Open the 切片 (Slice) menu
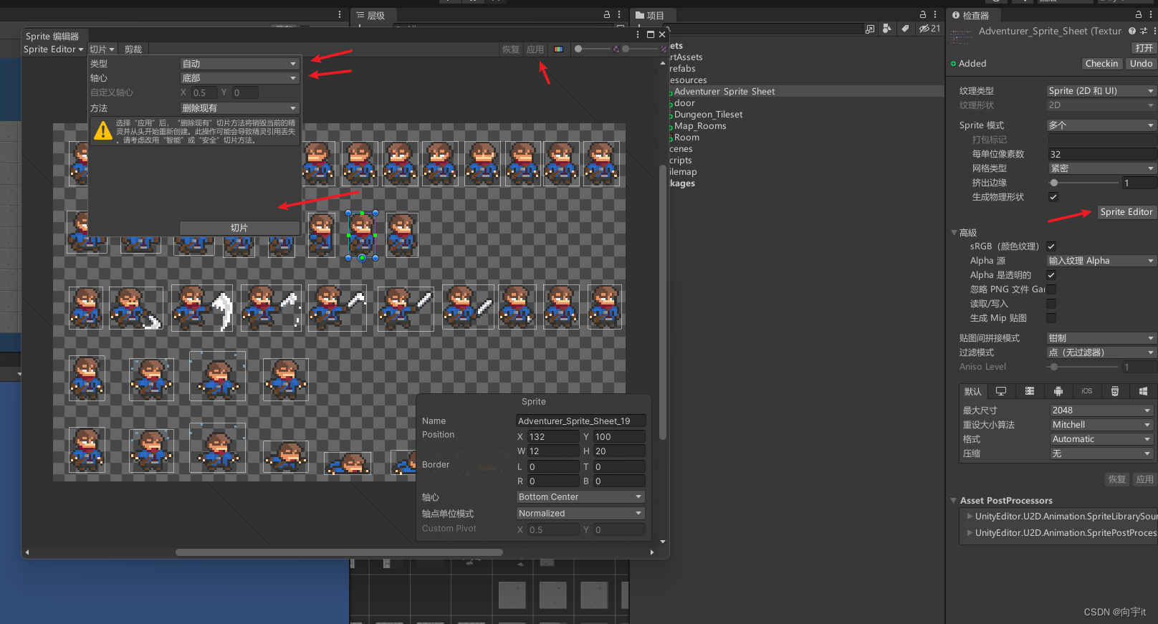1158x624 pixels. (x=102, y=49)
